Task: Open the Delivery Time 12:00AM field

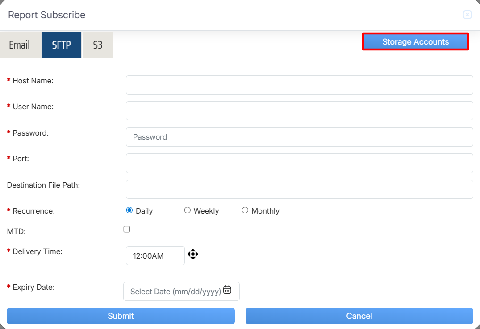Action: [155, 256]
